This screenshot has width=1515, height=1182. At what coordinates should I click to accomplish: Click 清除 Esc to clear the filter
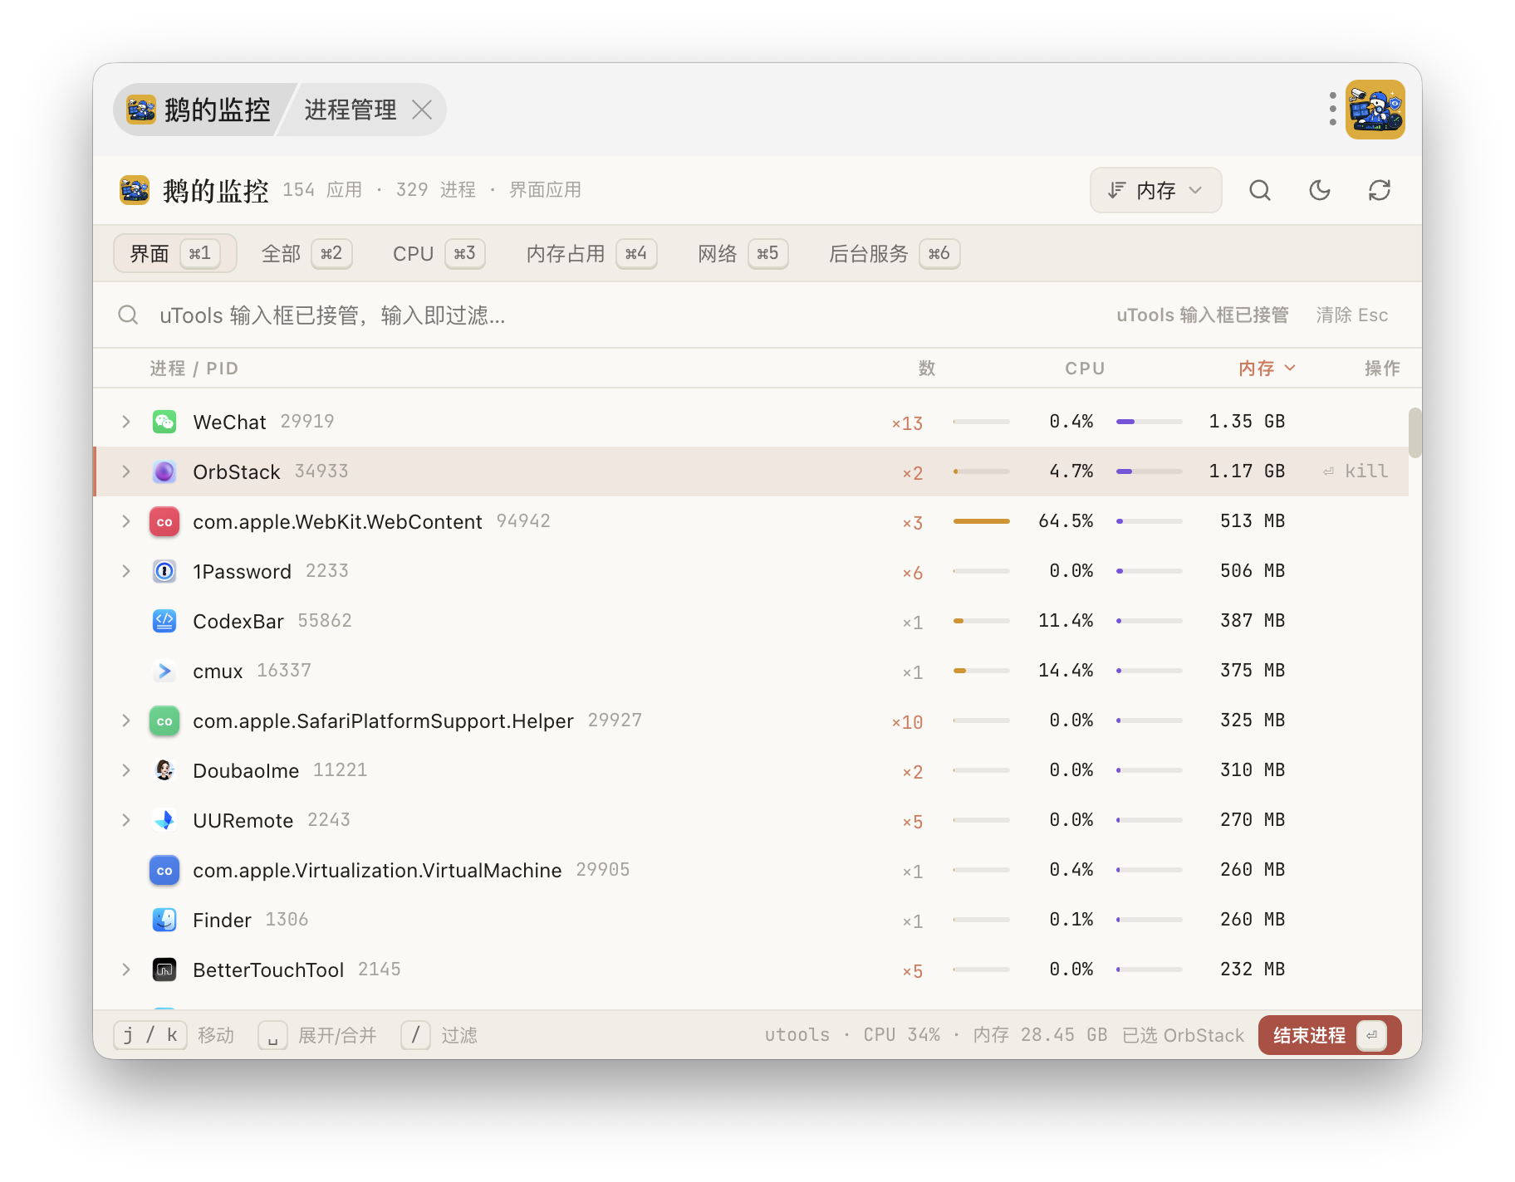tap(1352, 315)
